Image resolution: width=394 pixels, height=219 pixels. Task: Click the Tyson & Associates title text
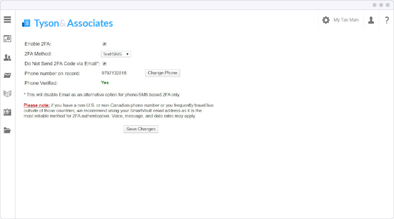[74, 23]
